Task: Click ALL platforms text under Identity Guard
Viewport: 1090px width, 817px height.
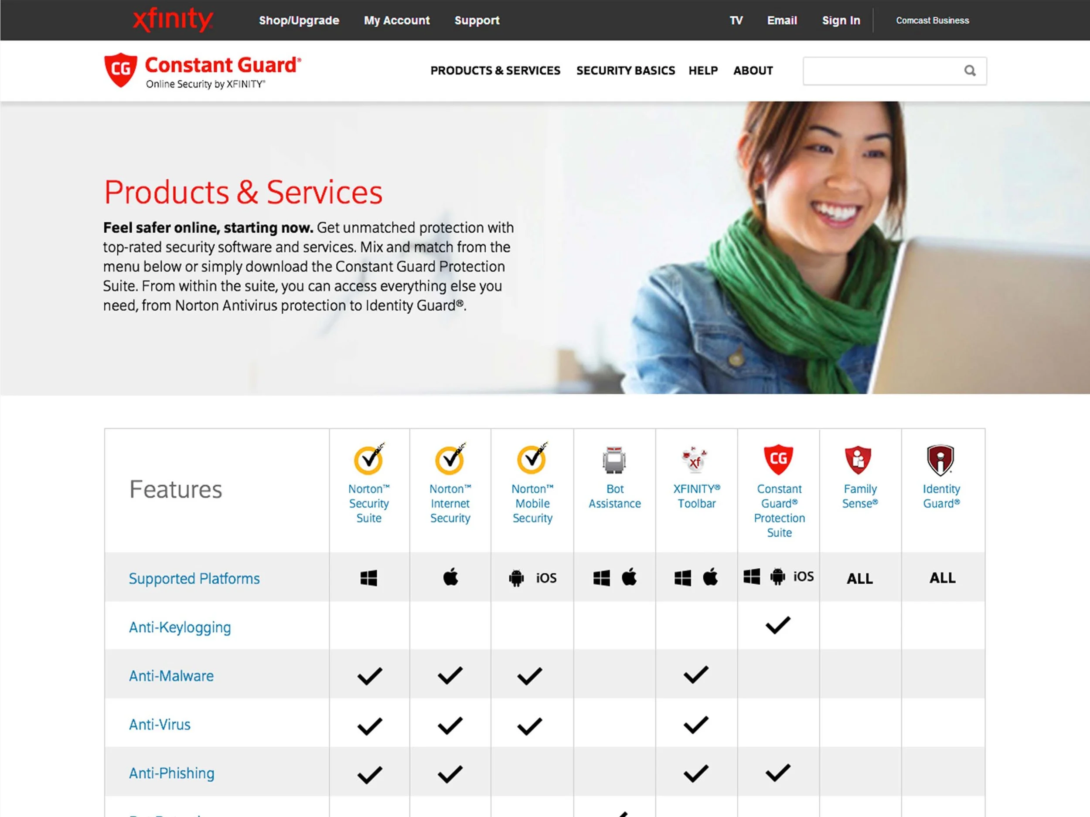Action: click(x=942, y=578)
